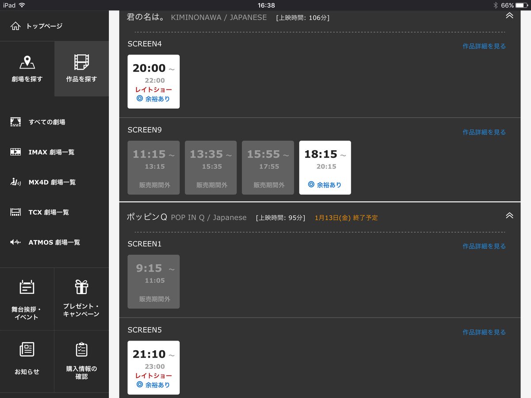
Task: Open the IMAX theater list icon
Action: coord(15,152)
